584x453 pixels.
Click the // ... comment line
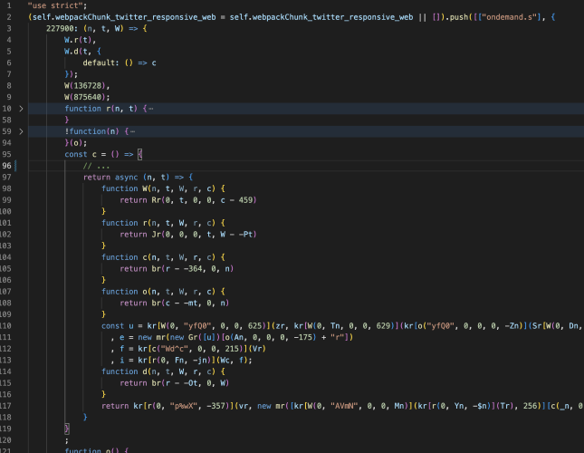click(96, 165)
